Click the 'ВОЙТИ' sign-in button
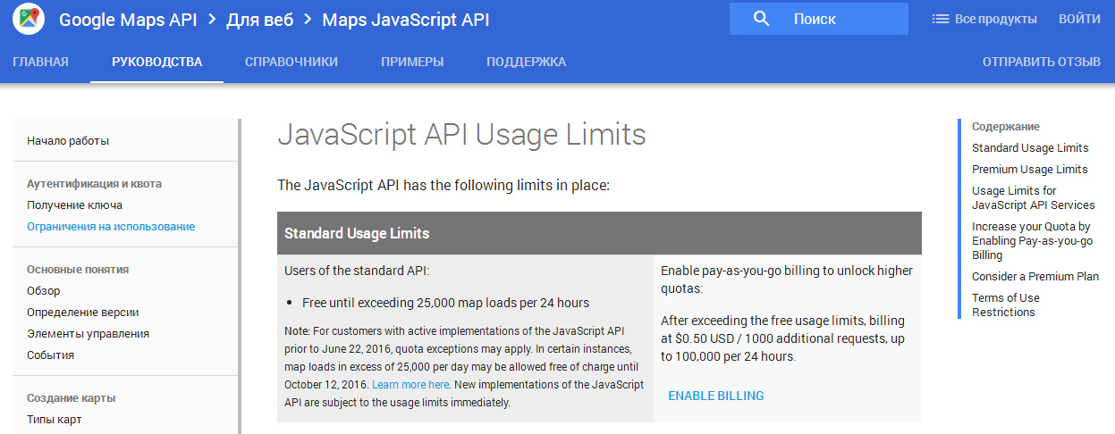 pyautogui.click(x=1079, y=19)
